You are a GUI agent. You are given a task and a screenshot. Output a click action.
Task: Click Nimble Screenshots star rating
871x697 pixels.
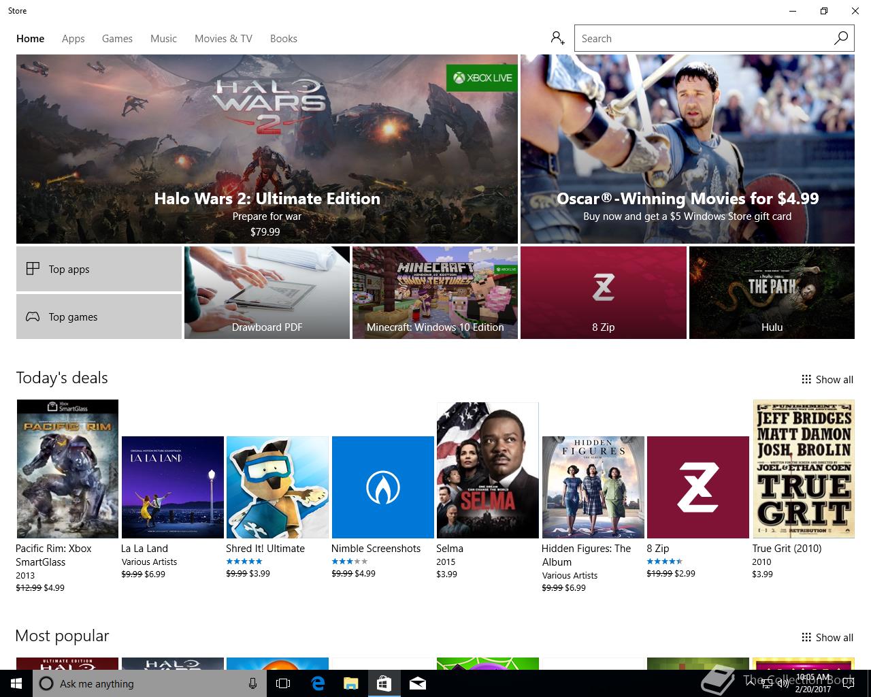350,562
